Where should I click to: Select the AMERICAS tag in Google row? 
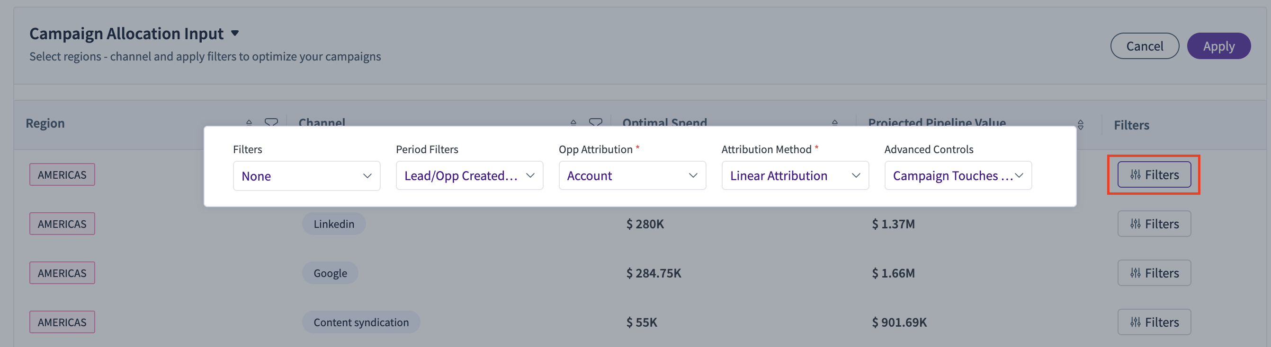[62, 273]
